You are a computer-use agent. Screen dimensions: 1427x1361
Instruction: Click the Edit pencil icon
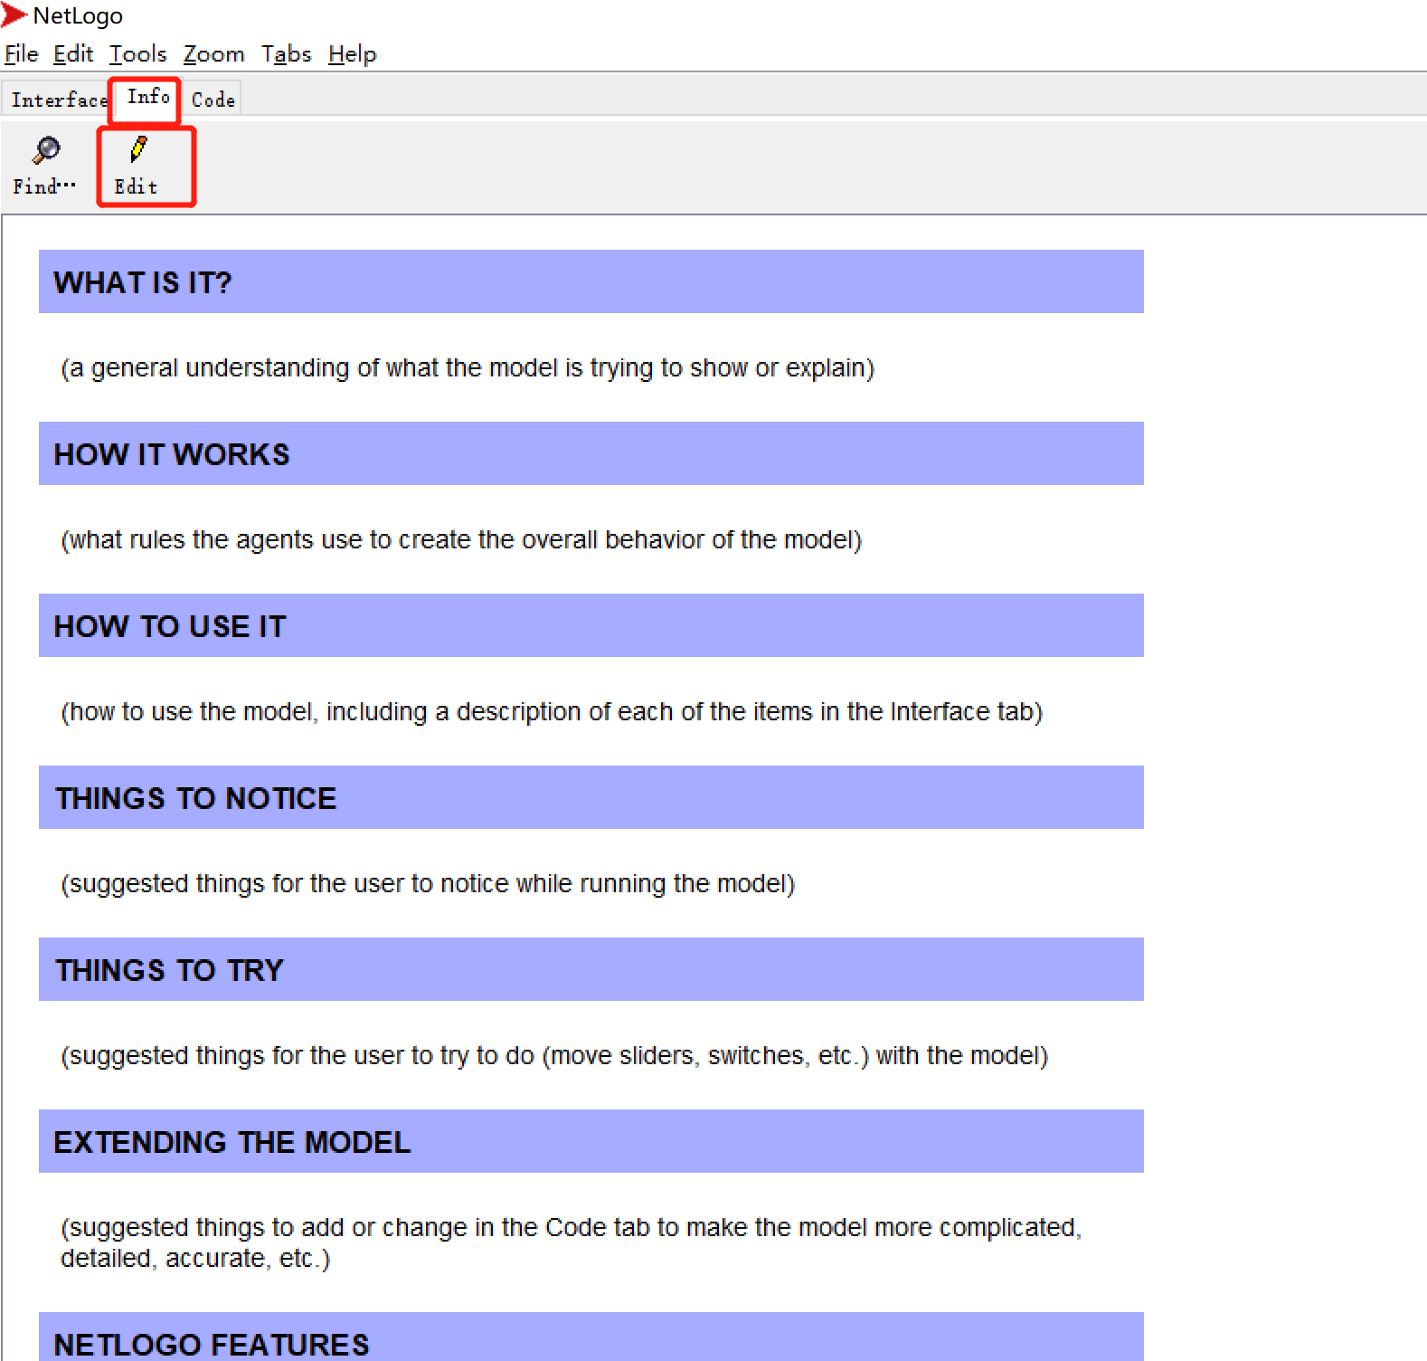pos(138,149)
